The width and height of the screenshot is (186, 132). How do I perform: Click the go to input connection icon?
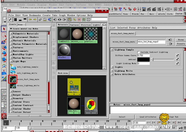tap(170, 40)
